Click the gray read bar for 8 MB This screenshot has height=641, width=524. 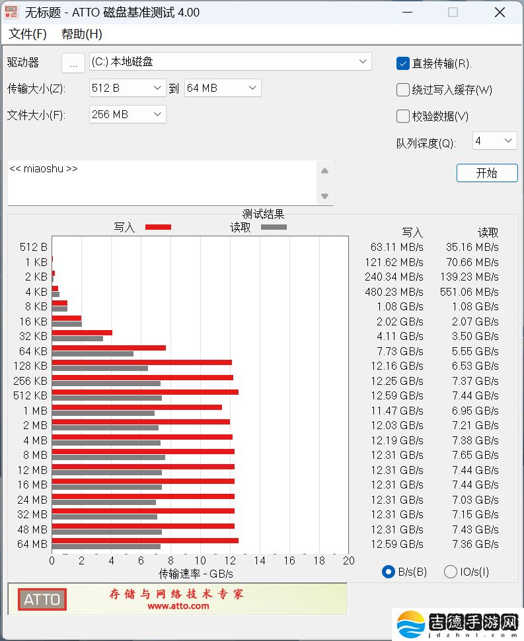(108, 457)
